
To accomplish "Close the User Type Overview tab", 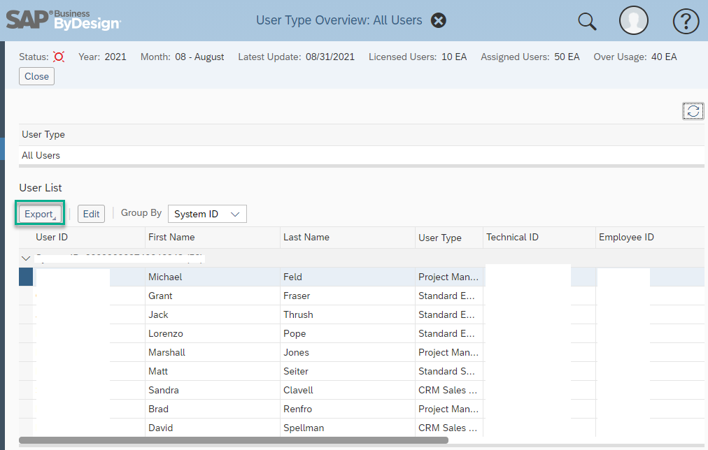I will [x=439, y=20].
